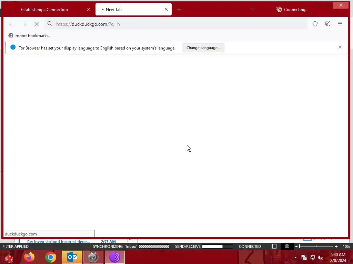
Task: Click Outlook's zoom slider track
Action: click(x=316, y=246)
